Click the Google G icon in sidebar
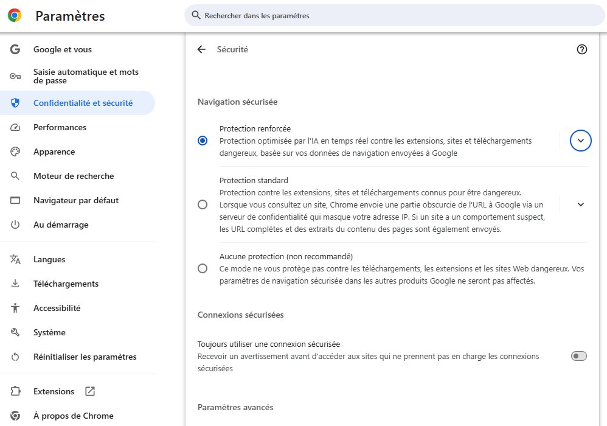Image resolution: width=607 pixels, height=426 pixels. 15,49
